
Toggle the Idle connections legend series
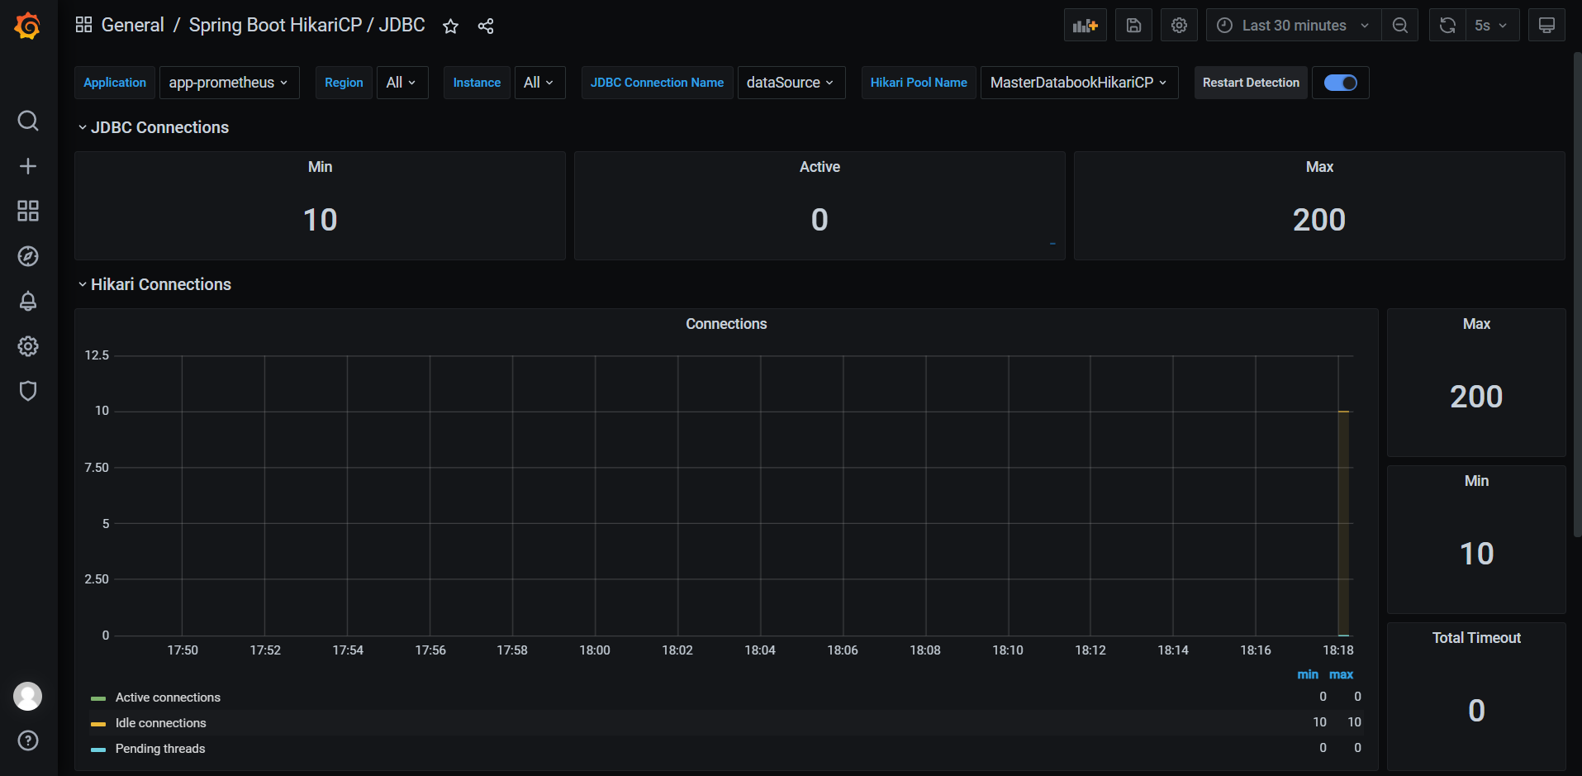pos(161,723)
